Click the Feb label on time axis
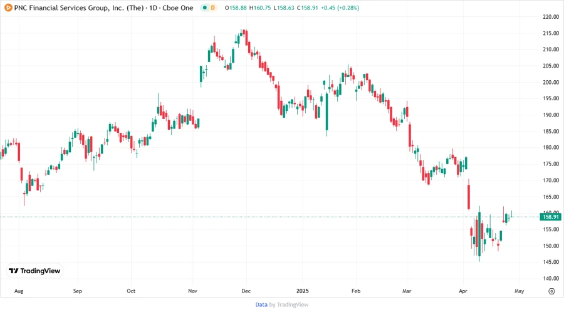 pos(356,291)
